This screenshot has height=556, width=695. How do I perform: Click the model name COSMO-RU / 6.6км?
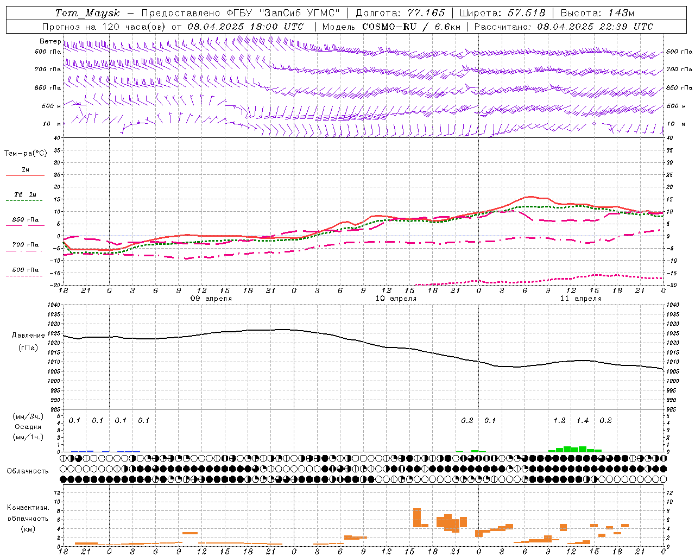click(x=412, y=27)
